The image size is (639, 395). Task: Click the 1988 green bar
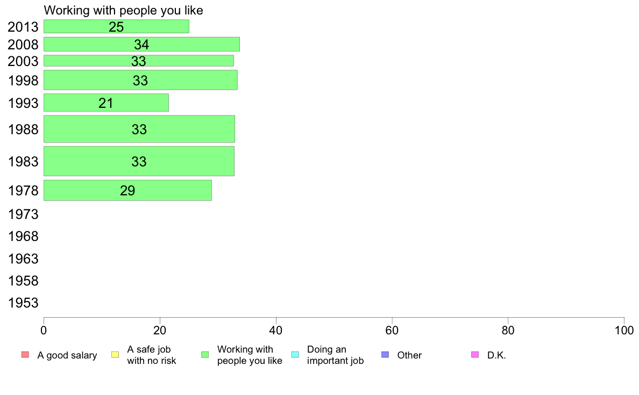click(x=139, y=129)
